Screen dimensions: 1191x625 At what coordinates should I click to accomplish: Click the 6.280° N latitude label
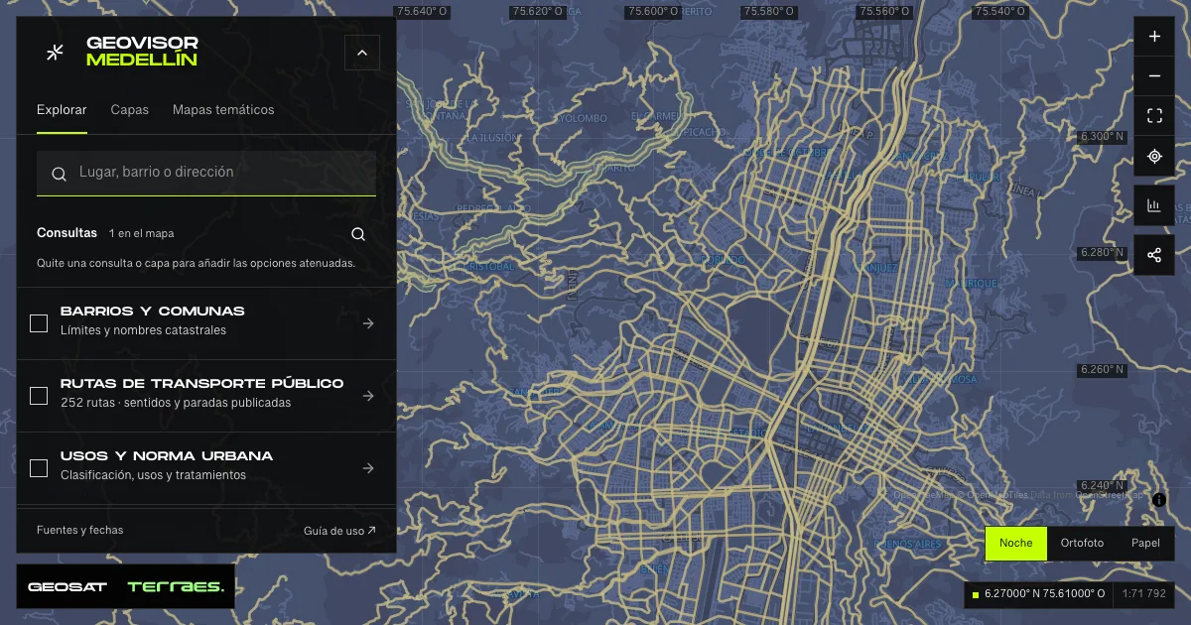pyautogui.click(x=1103, y=253)
